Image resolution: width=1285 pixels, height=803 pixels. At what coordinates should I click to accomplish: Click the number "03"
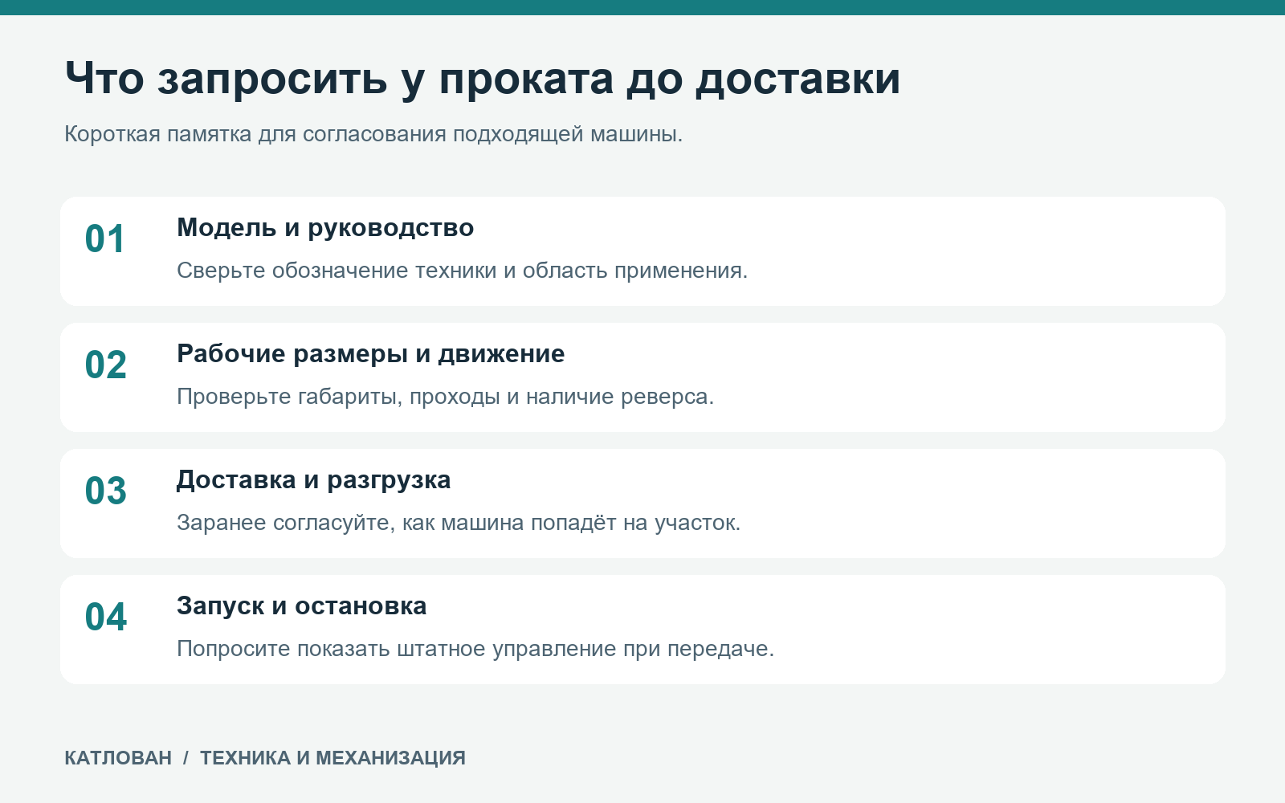106,491
